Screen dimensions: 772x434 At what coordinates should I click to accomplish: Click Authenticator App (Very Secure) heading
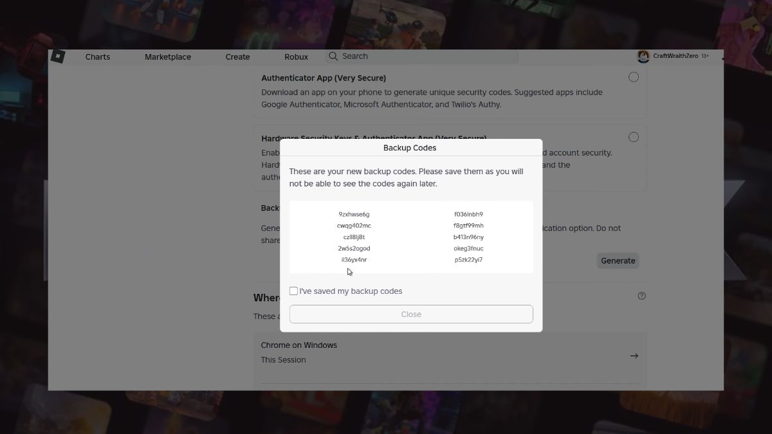coord(324,78)
